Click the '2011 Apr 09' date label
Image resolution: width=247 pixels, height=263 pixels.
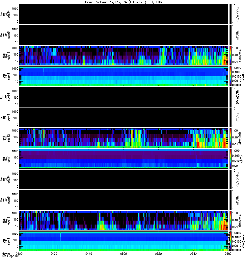[x=10, y=256]
